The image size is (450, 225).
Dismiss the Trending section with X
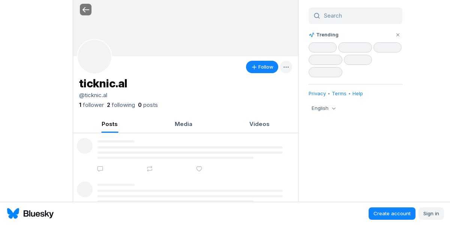(398, 35)
